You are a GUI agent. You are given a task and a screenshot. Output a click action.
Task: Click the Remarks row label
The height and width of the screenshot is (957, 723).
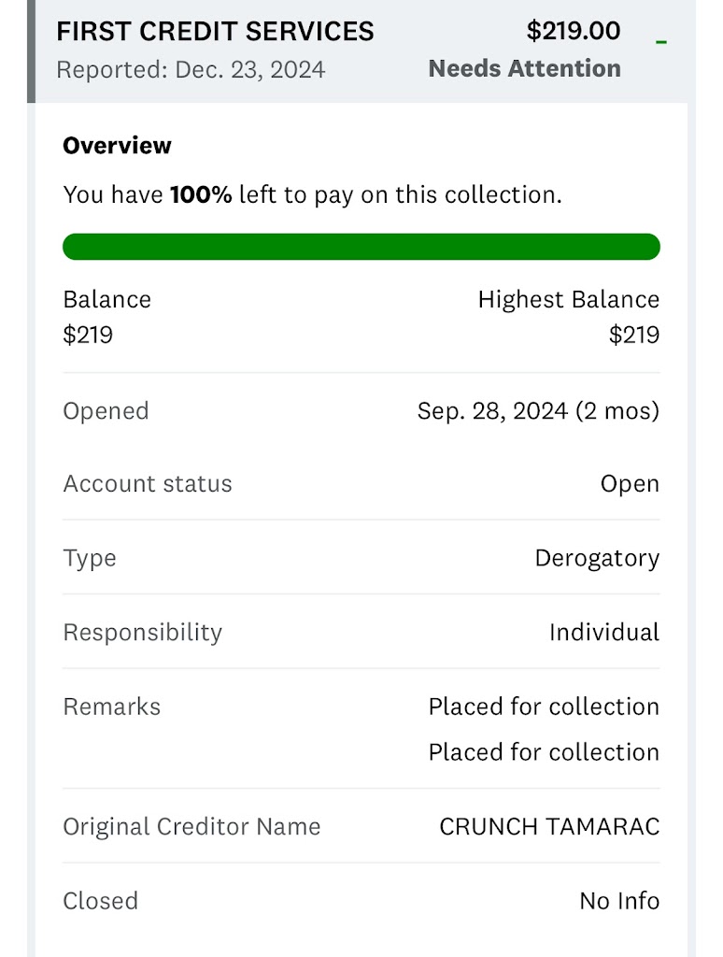click(111, 707)
